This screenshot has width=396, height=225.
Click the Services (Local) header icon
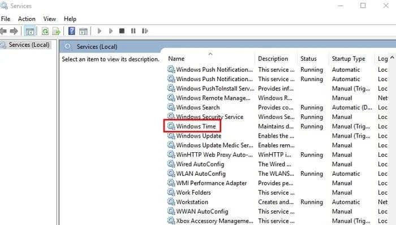click(x=68, y=47)
